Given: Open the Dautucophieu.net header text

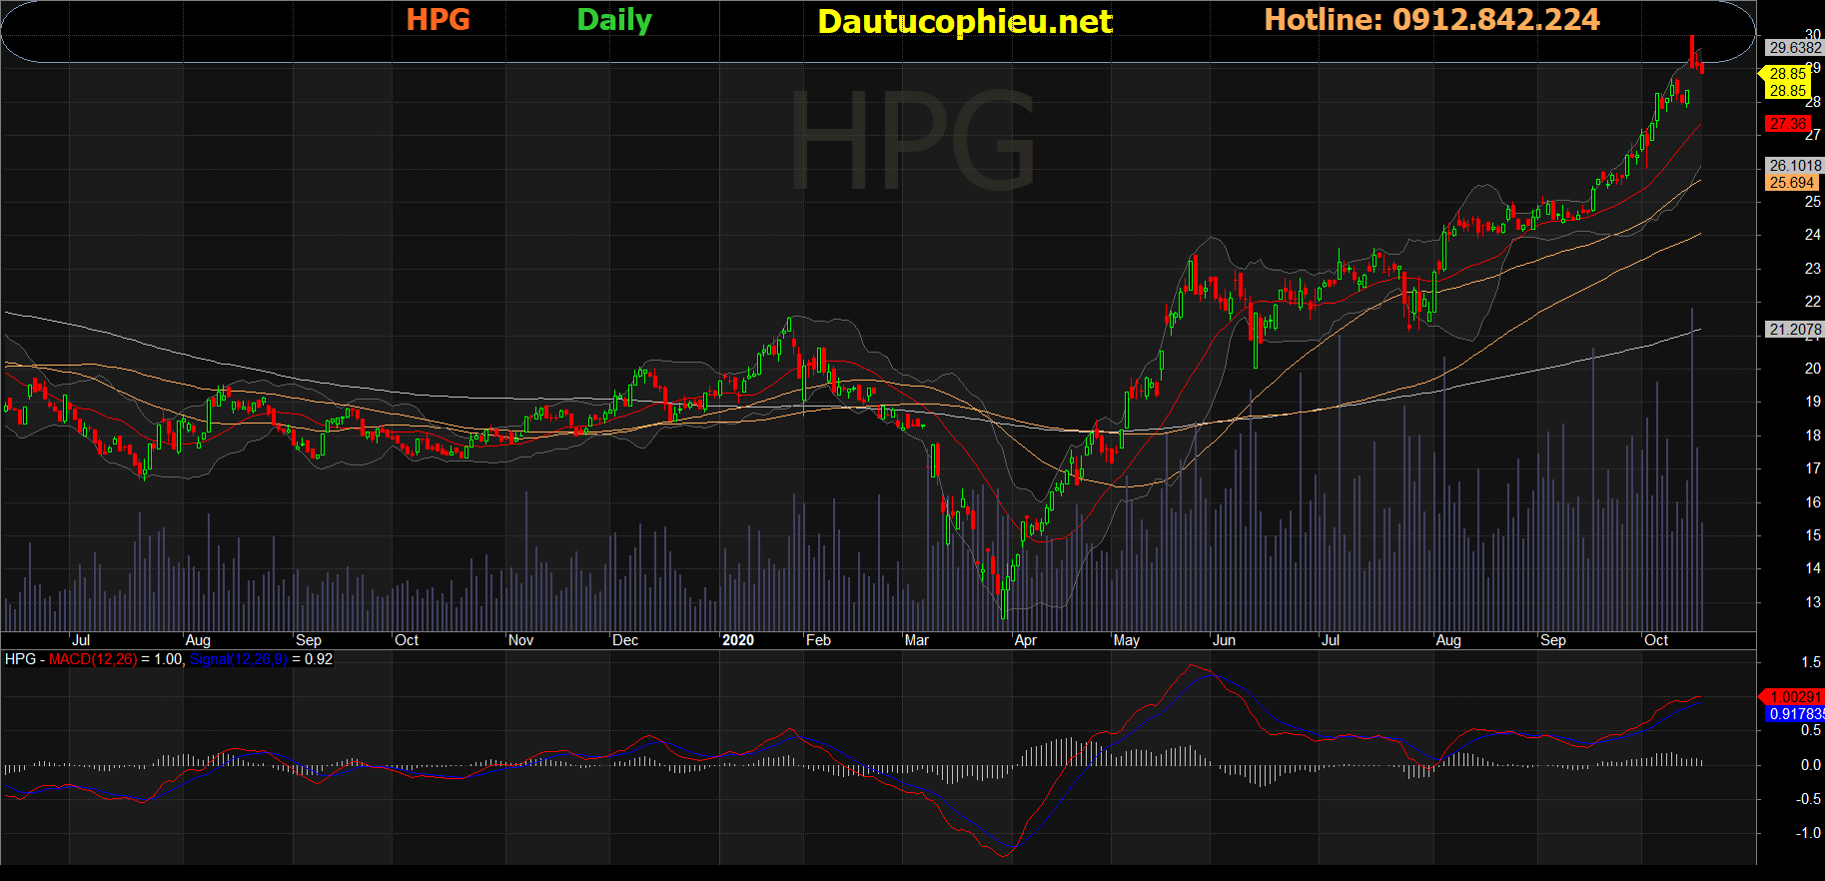Looking at the screenshot, I should click(964, 21).
